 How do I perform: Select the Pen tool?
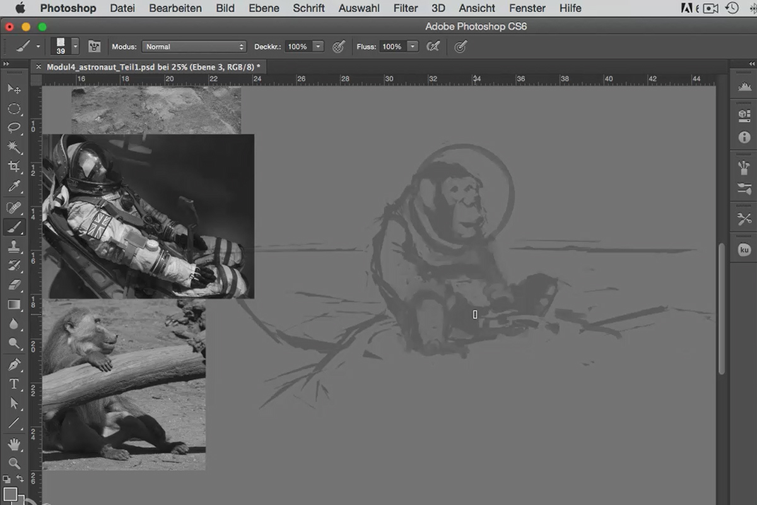click(14, 364)
